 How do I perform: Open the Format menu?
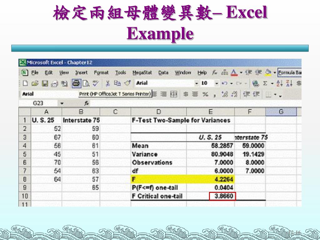point(101,72)
